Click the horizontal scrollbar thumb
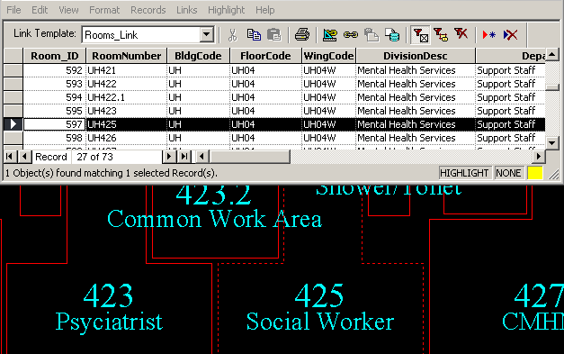This screenshot has width=564, height=354. point(250,157)
